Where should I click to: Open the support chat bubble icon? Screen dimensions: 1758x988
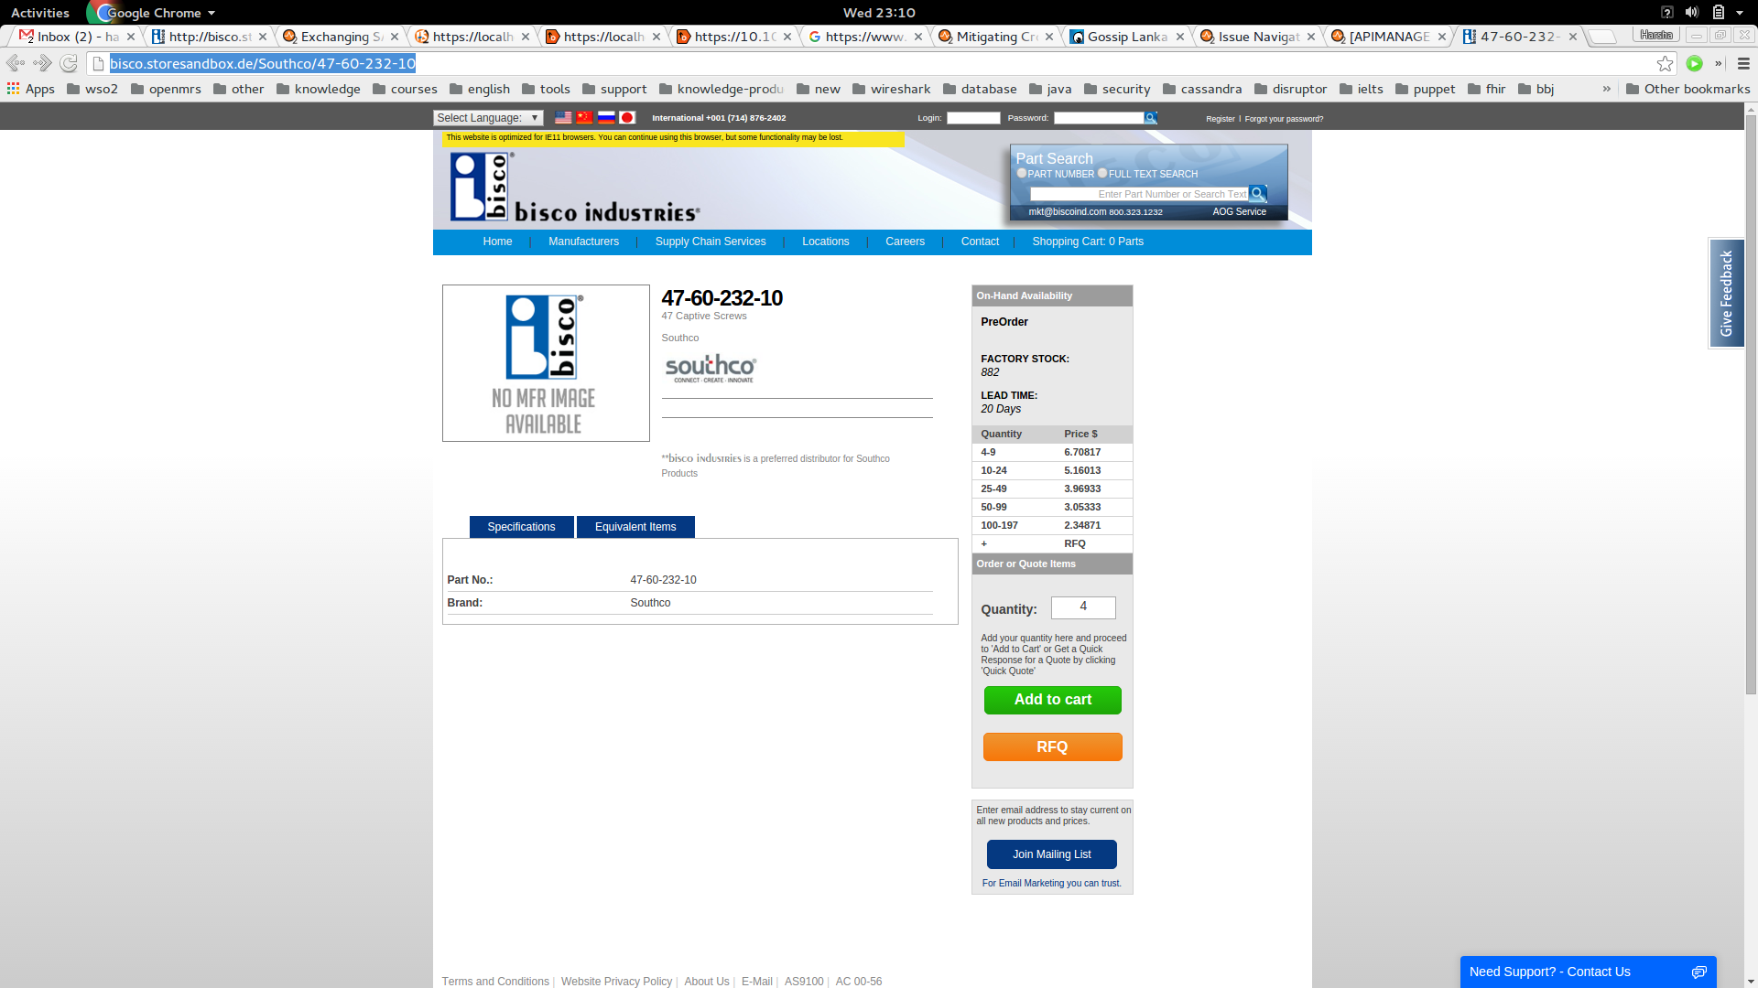coord(1698,972)
